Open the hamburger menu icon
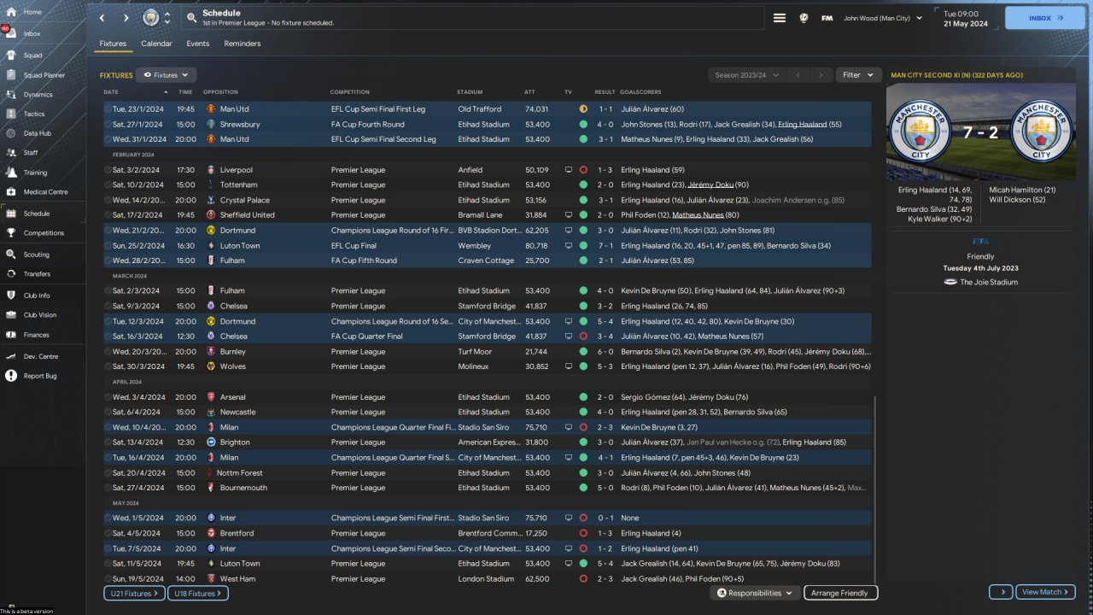The height and width of the screenshot is (615, 1093). pos(779,18)
